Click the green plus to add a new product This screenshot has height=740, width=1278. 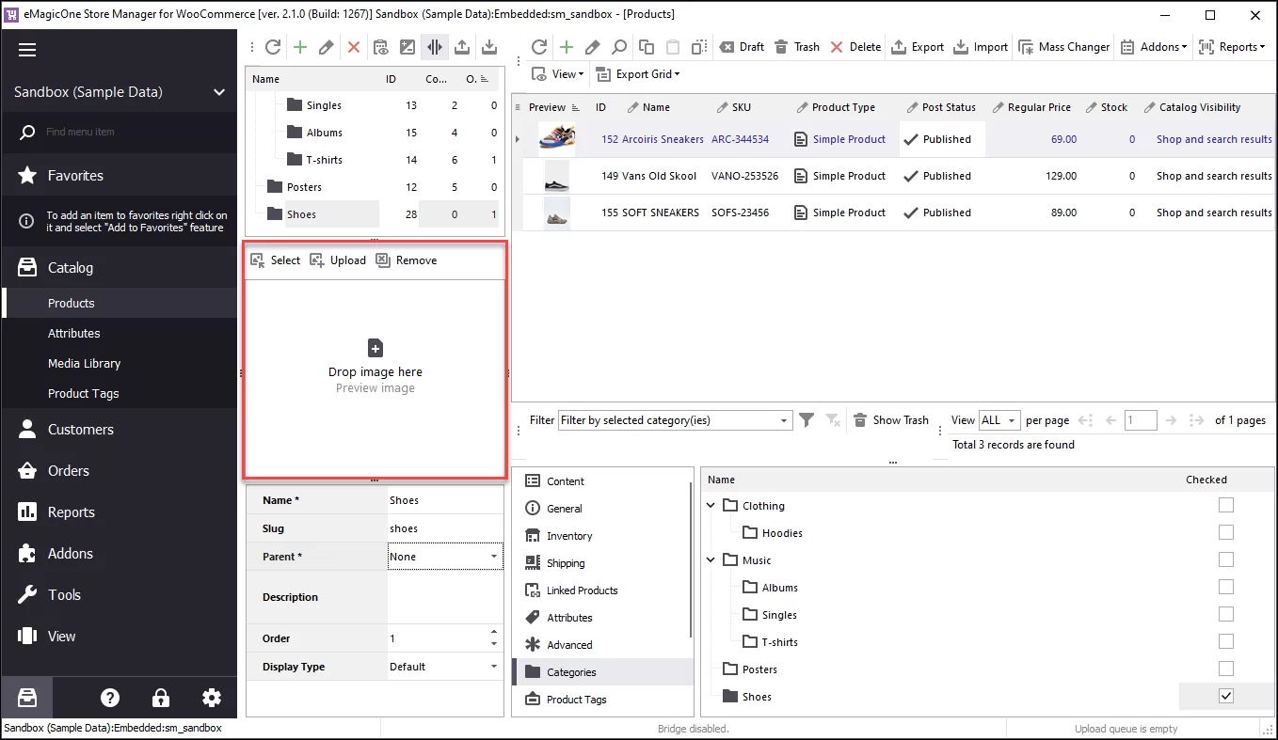(566, 46)
